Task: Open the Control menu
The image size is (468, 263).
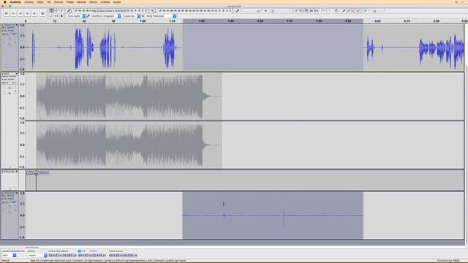Action: coord(58,1)
